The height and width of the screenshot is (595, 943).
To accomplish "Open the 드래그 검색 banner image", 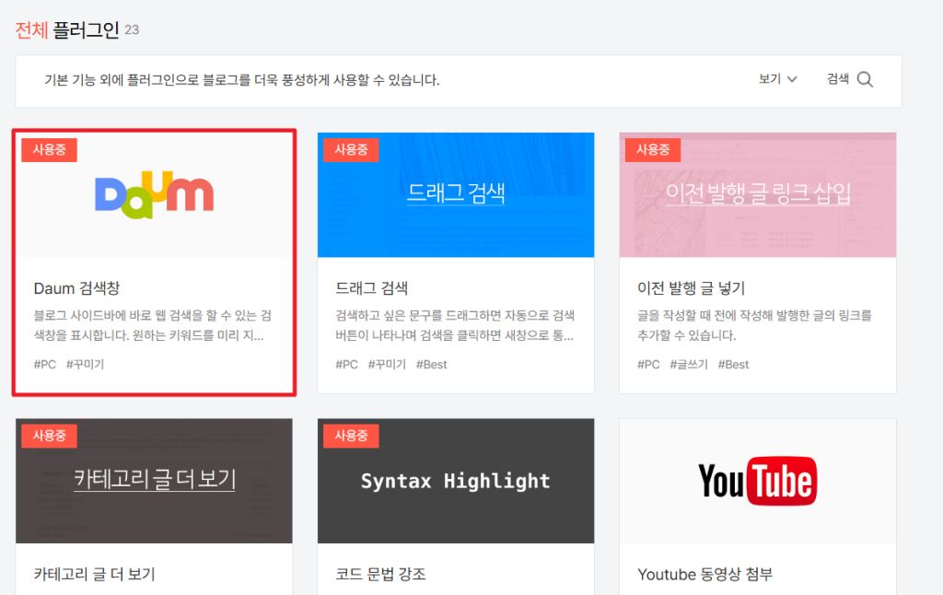I will click(x=456, y=194).
